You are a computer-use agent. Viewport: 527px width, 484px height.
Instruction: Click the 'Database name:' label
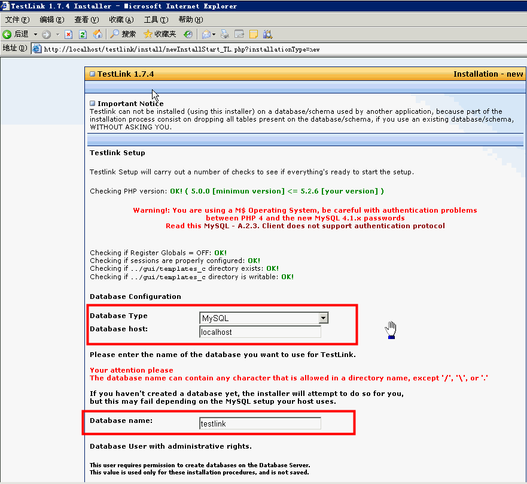(121, 421)
